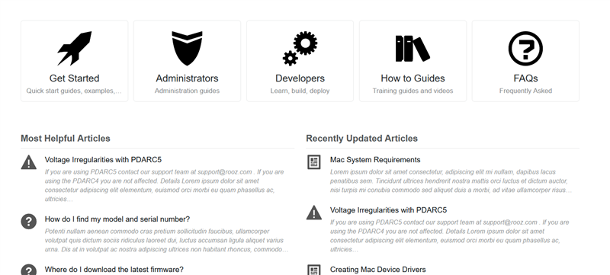Open How to Guides title link
This screenshot has height=275, width=610.
pyautogui.click(x=413, y=78)
